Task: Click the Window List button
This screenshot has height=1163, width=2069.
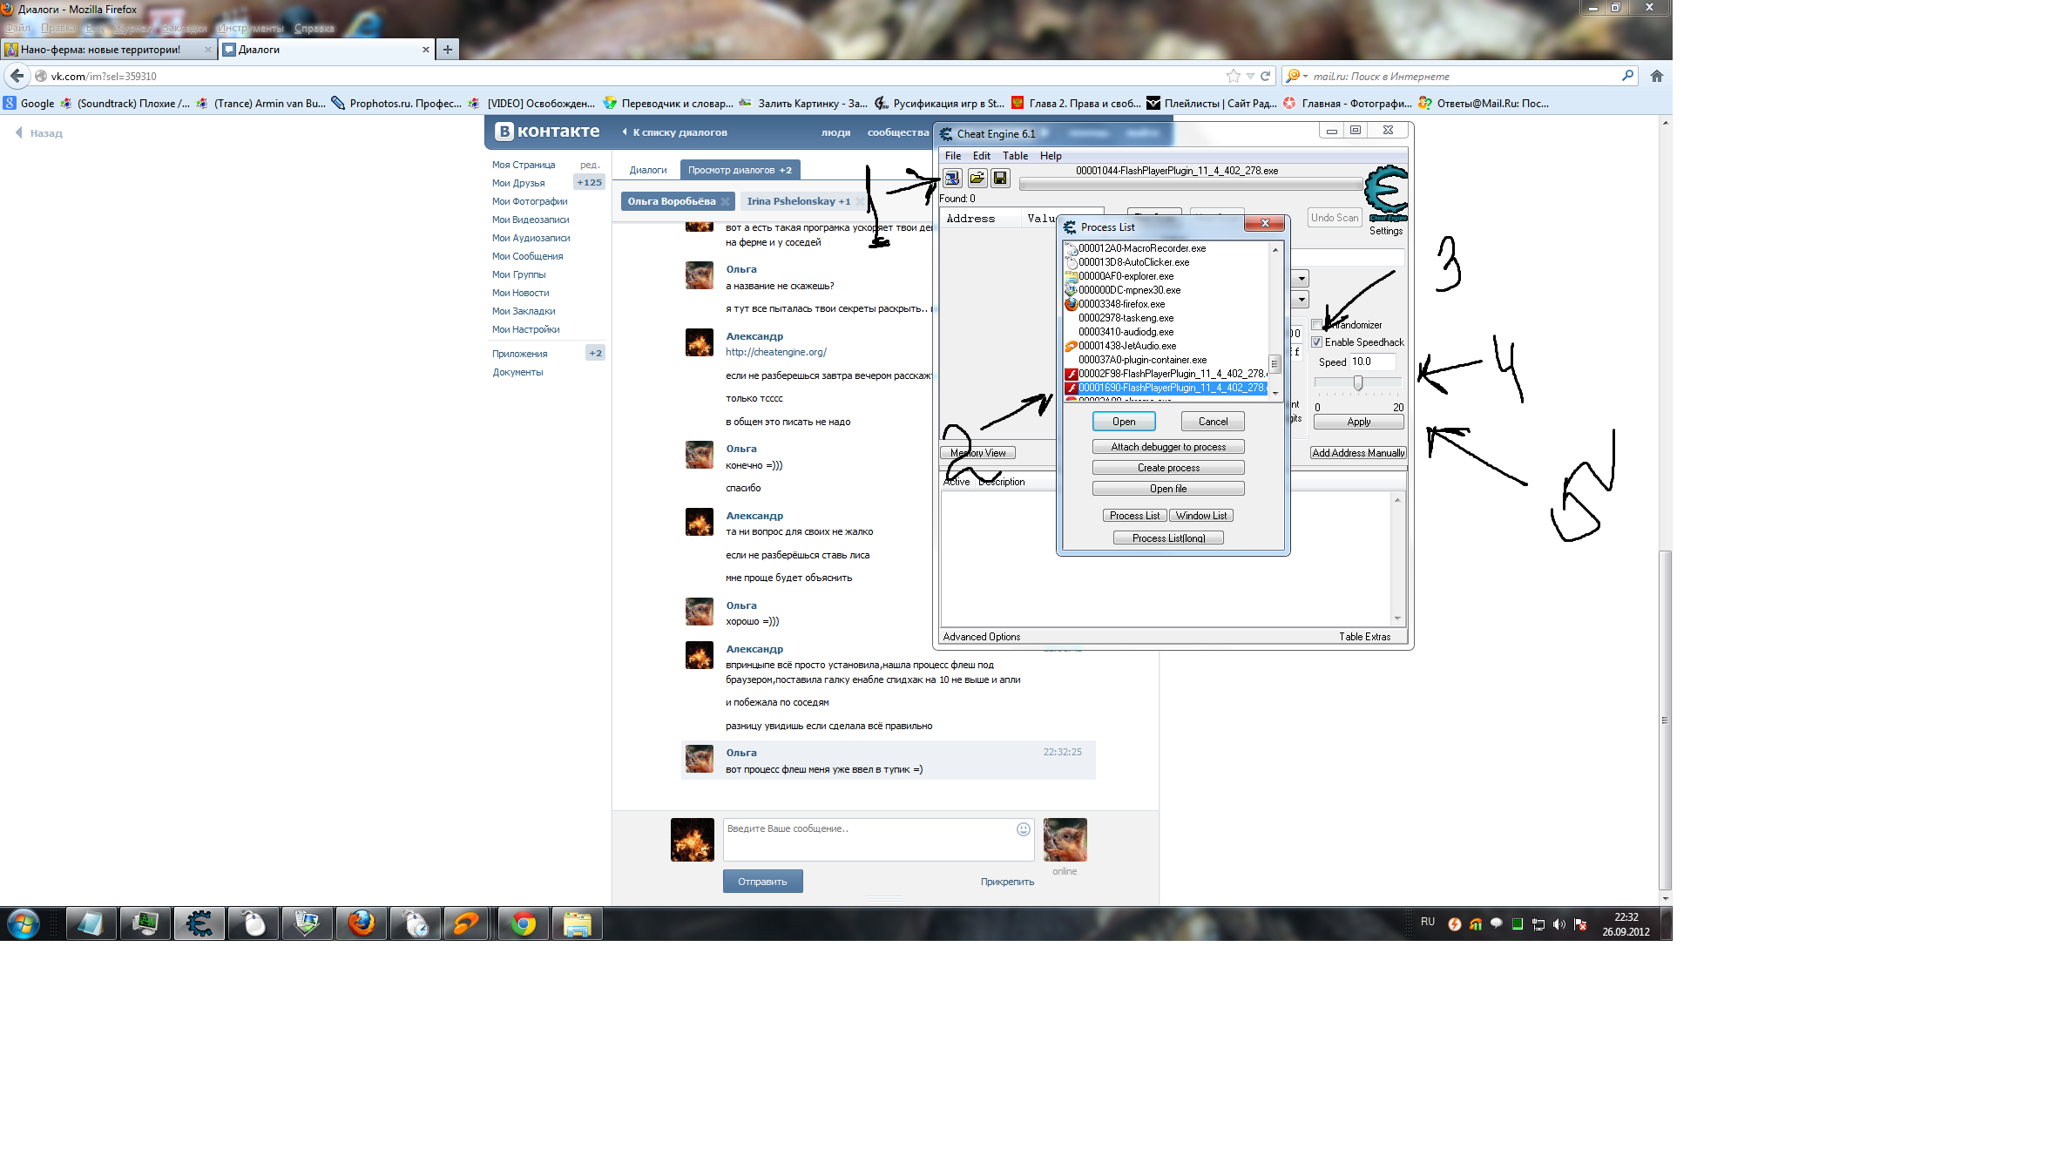Action: (x=1200, y=516)
